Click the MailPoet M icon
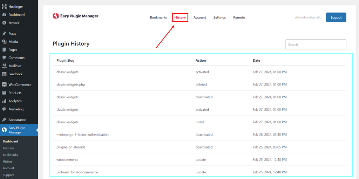 click(x=4, y=66)
